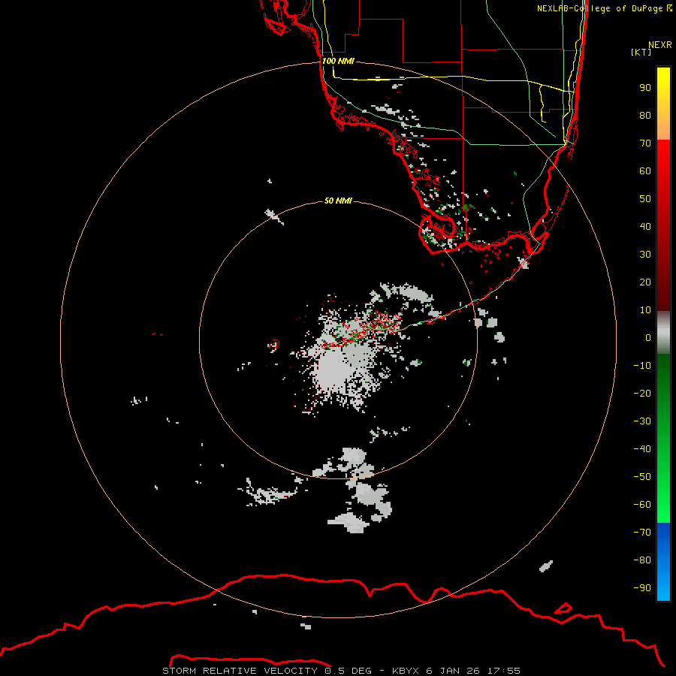Image resolution: width=676 pixels, height=676 pixels.
Task: Click the 20 value on the velocity scale
Action: click(645, 282)
